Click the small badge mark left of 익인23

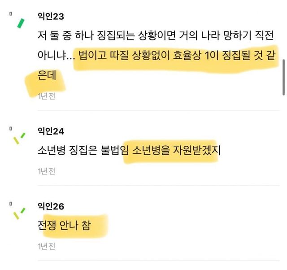click(10, 14)
